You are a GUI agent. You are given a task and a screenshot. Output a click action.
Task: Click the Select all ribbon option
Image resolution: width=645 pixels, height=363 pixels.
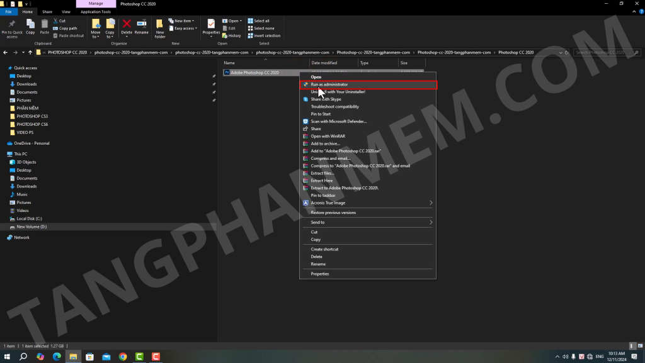click(261, 21)
